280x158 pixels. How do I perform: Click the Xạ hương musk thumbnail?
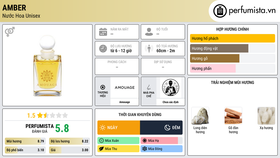pos(266,116)
